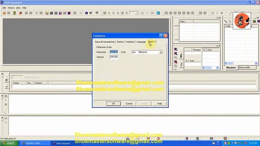Click the tools icon next to help pointer
The image size is (260, 146).
97,13
